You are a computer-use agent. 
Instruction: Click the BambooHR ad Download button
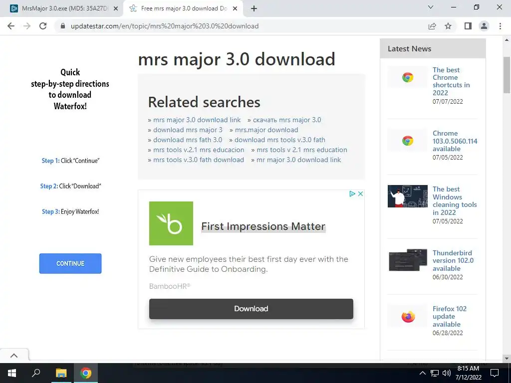[x=251, y=309]
